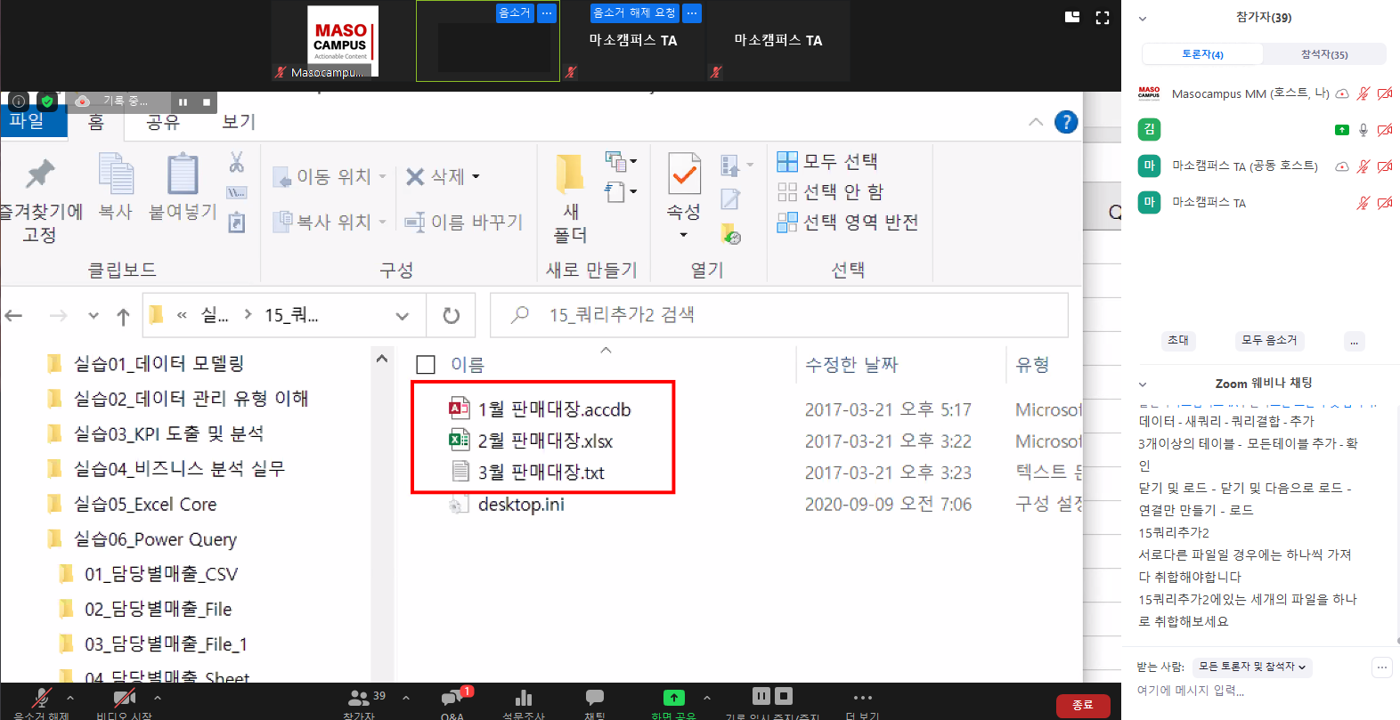This screenshot has height=720, width=1400.
Task: Open the 삭제 delete dropdown arrow
Action: [x=476, y=177]
